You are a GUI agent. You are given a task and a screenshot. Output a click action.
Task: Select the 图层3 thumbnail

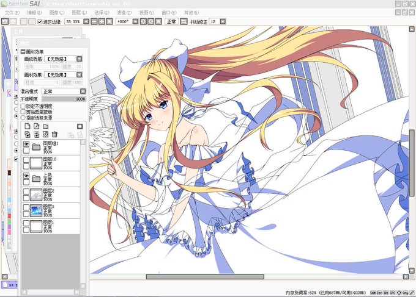(x=36, y=210)
